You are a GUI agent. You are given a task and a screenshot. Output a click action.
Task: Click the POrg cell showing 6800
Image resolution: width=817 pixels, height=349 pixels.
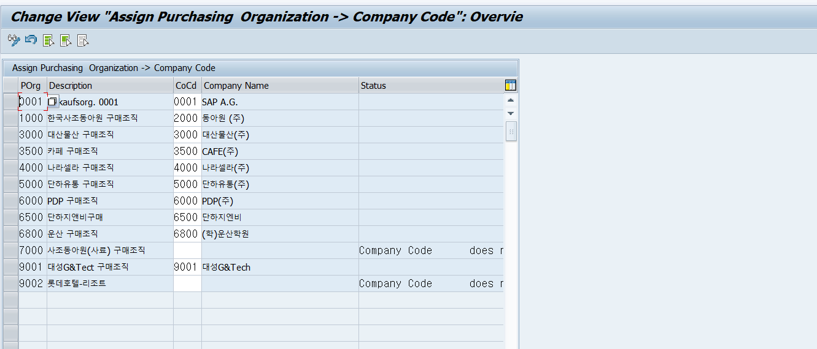[33, 234]
